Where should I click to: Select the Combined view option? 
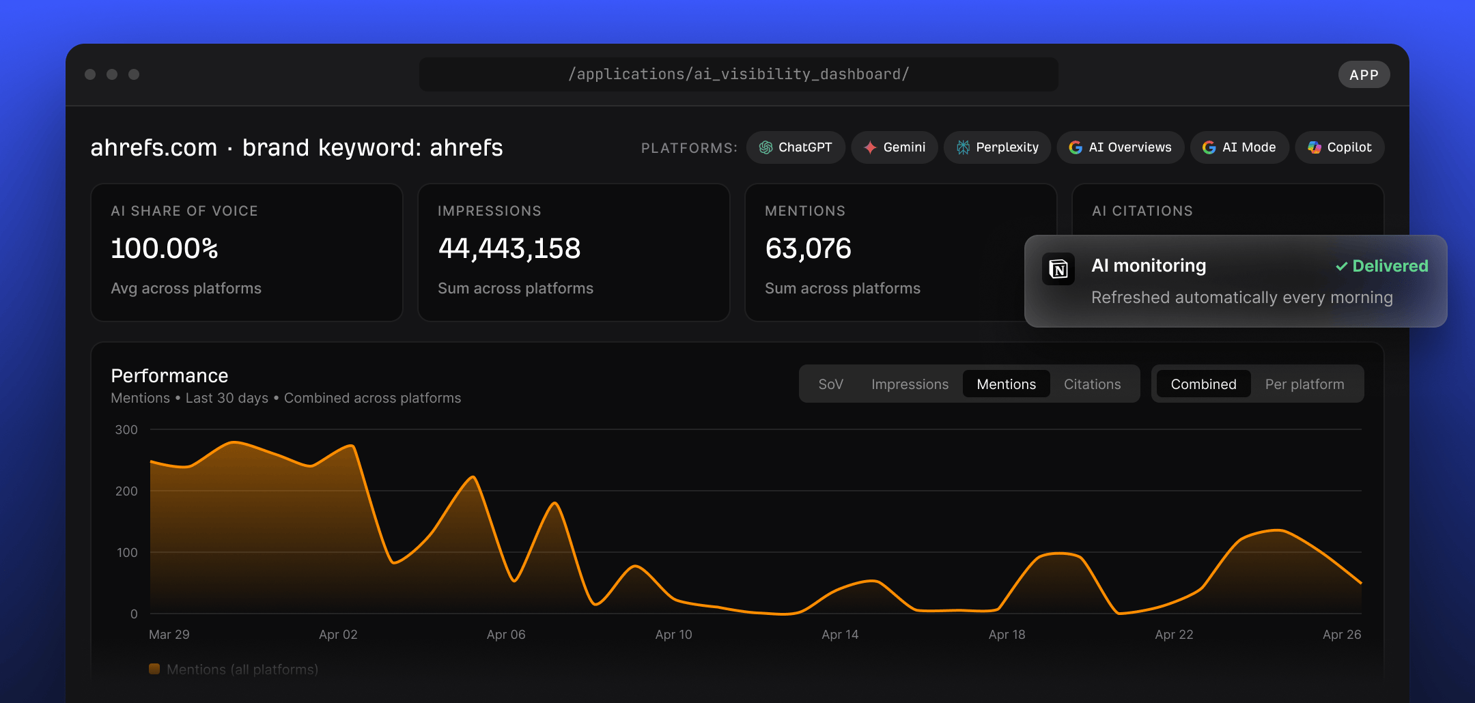[x=1204, y=384]
